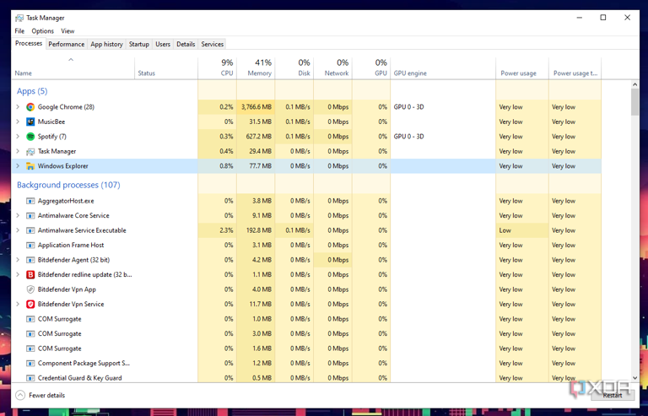Screen dimensions: 648x416
Task: Click the Antimalware Core Service icon
Action: point(30,216)
